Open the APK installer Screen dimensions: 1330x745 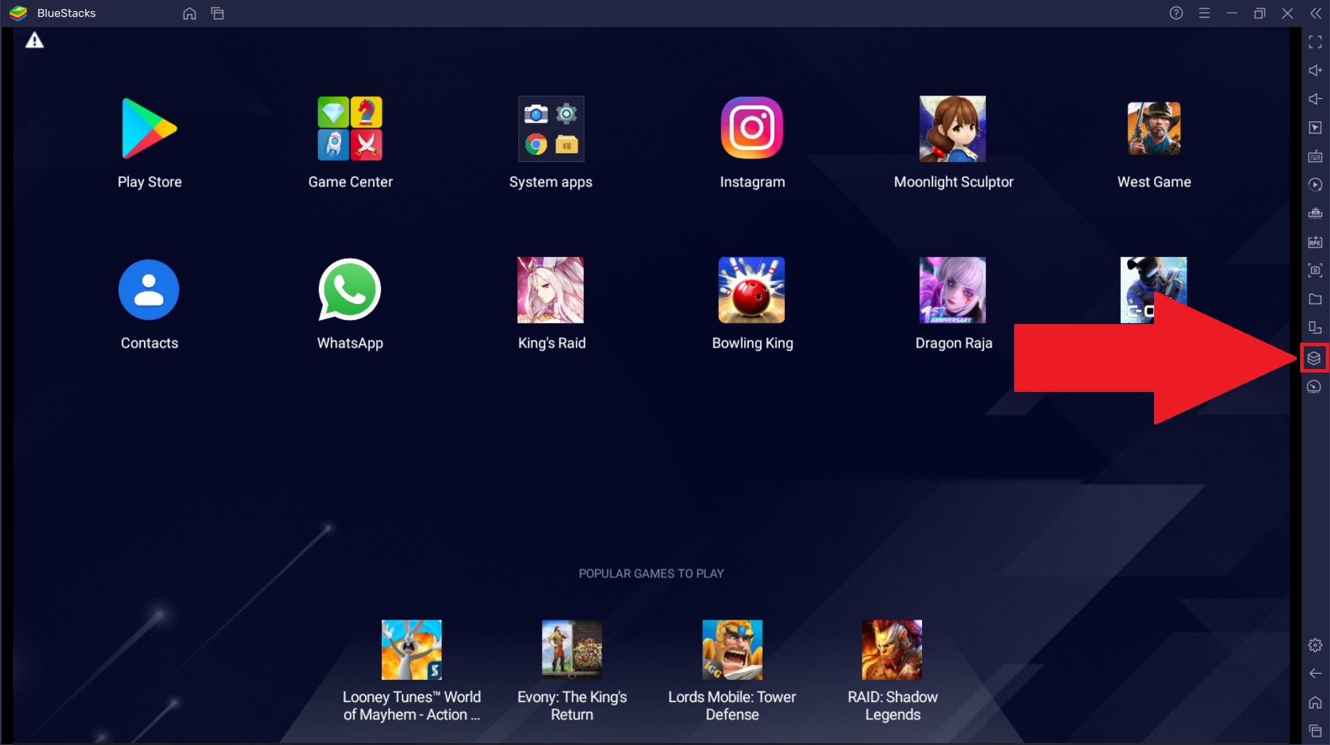(1315, 242)
